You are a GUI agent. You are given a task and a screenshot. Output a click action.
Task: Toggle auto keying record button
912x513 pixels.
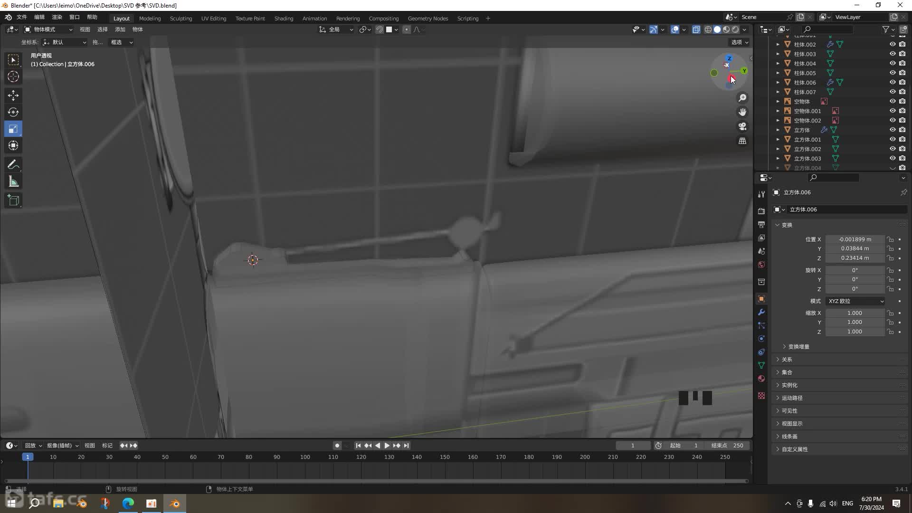pyautogui.click(x=337, y=446)
